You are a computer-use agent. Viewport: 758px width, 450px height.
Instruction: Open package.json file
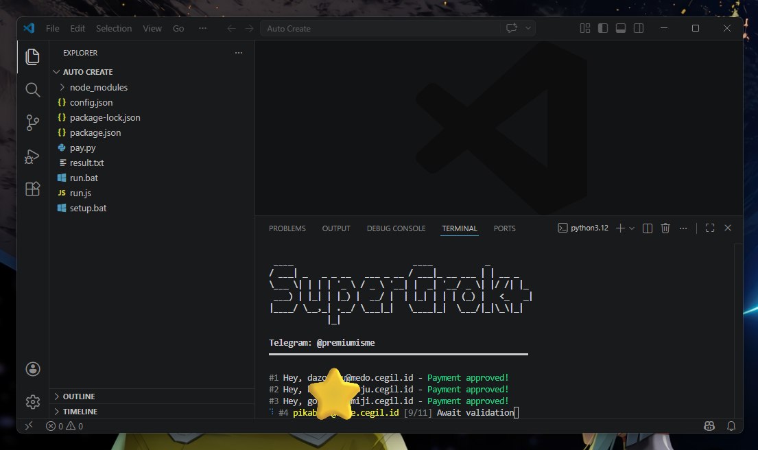pyautogui.click(x=152, y=132)
